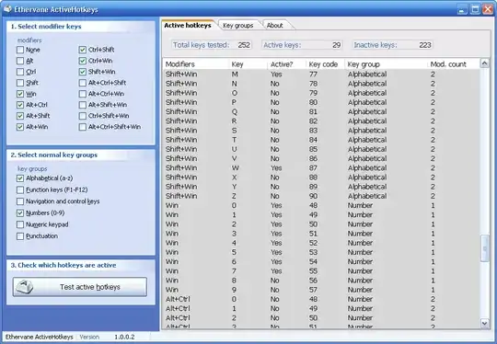
Task: Click the Test active hotkeys button
Action: pyautogui.click(x=80, y=287)
